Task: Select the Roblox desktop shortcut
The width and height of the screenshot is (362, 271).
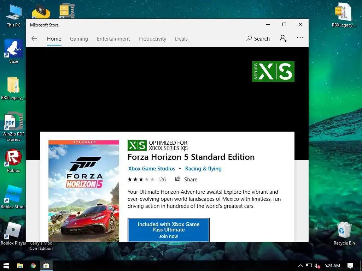Action: click(13, 161)
